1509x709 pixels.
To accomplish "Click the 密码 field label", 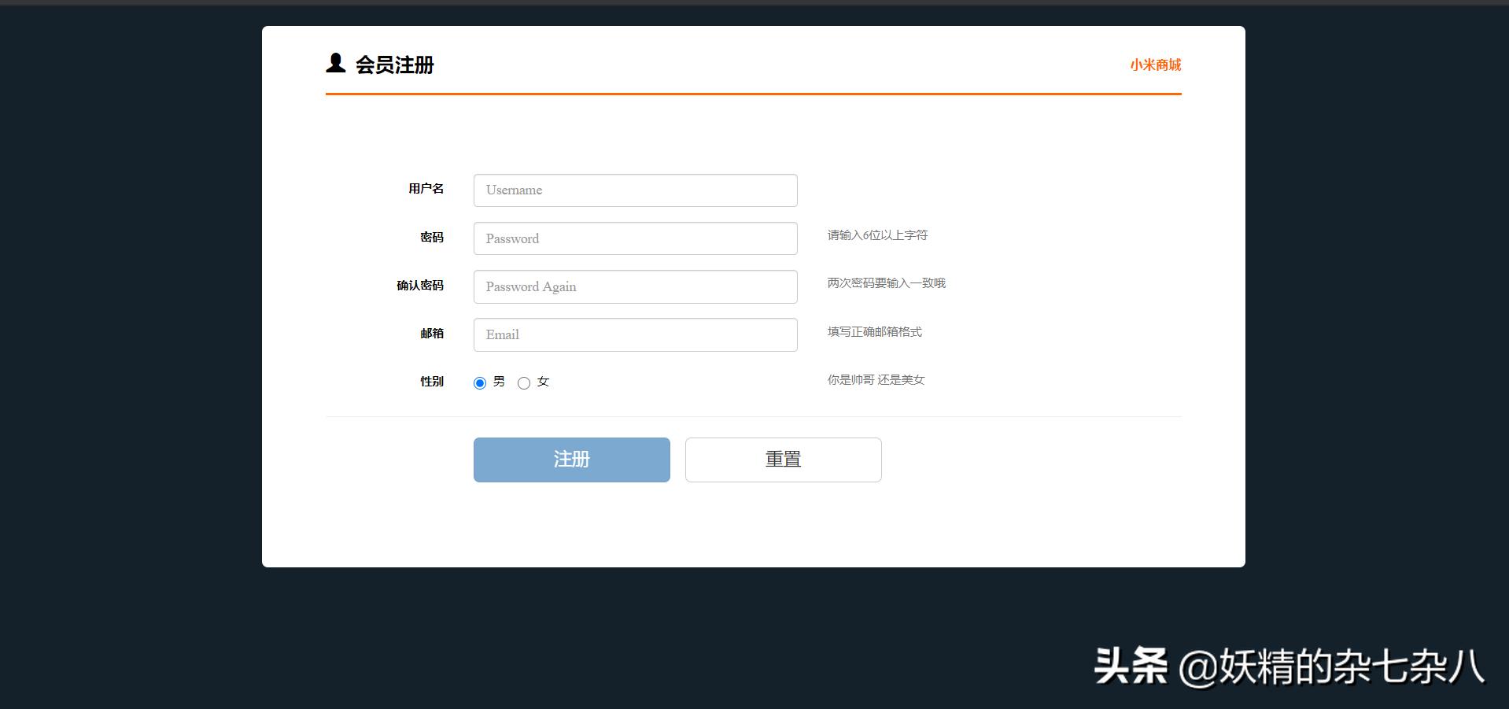I will coord(430,237).
